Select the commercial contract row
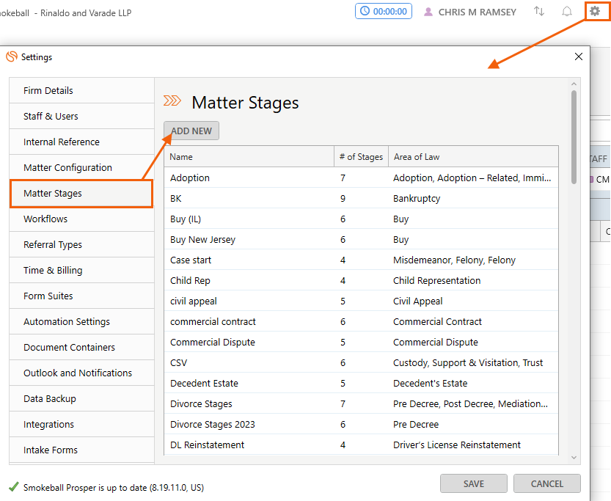 pos(361,322)
